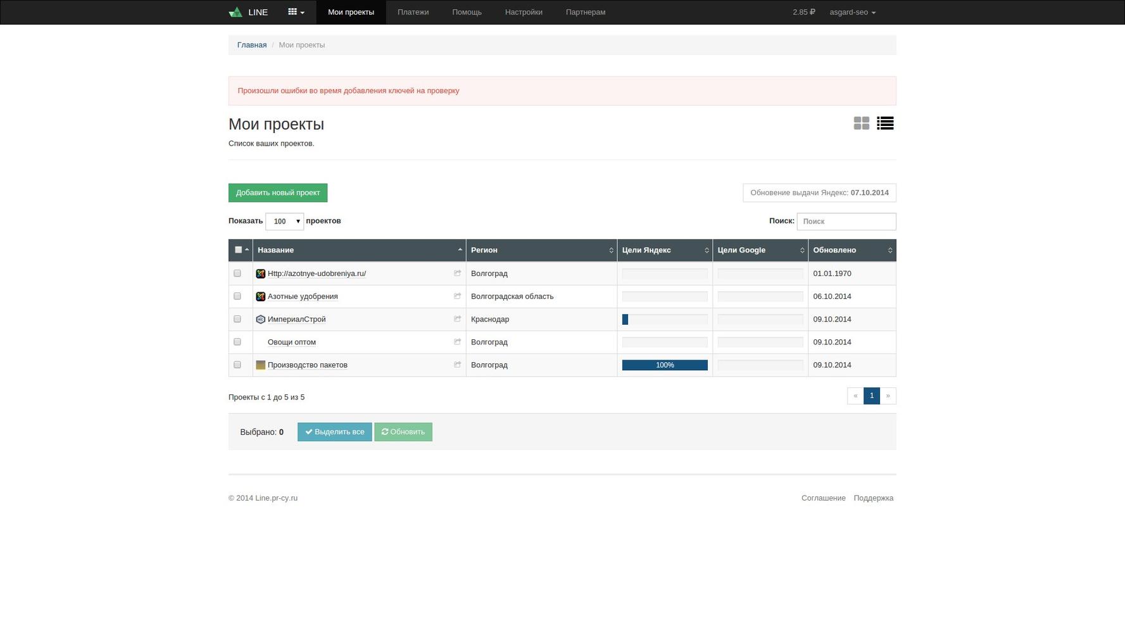Click previous page « pagination button
The width and height of the screenshot is (1125, 633).
855,396
